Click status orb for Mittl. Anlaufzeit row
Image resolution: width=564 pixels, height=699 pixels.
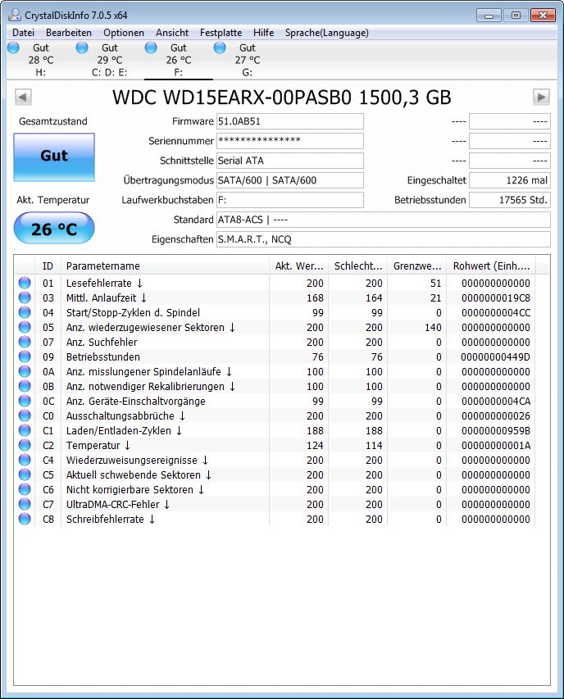click(25, 297)
